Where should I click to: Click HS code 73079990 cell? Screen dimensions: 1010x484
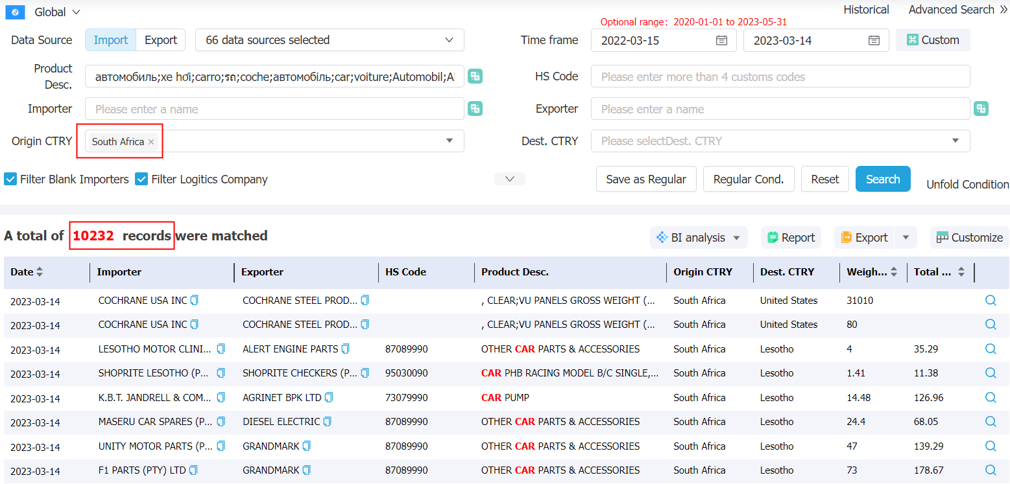click(407, 398)
